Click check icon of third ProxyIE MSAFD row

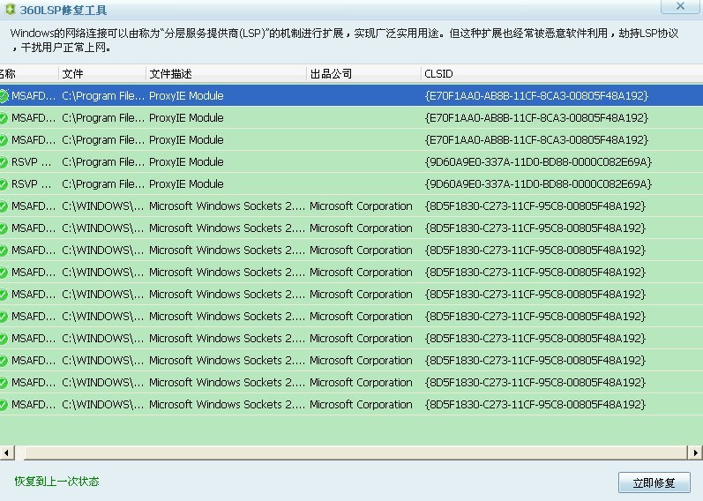[4, 140]
